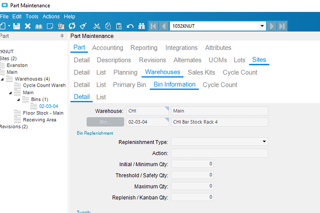
Task: Click the Bin... button
Action: [105, 122]
